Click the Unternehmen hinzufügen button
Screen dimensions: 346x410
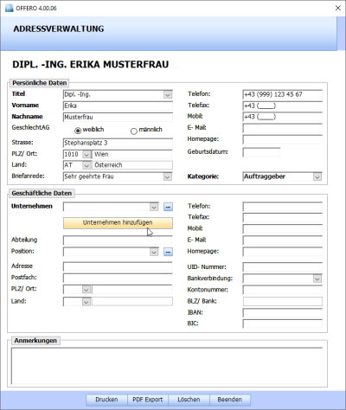pyautogui.click(x=118, y=223)
